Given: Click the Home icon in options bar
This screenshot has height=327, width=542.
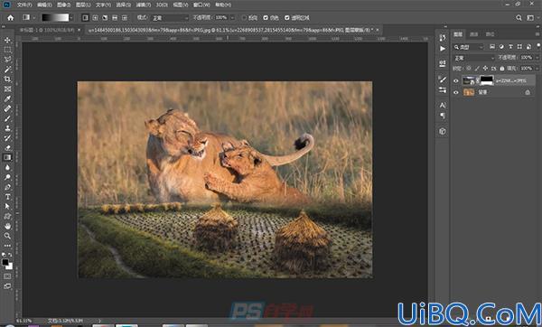Looking at the screenshot, I should tap(10, 18).
